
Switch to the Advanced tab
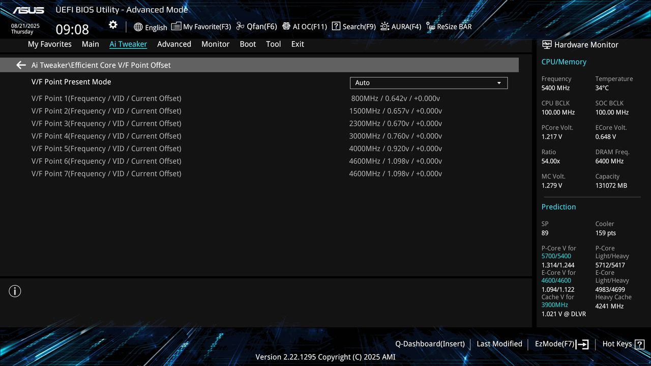click(x=174, y=44)
